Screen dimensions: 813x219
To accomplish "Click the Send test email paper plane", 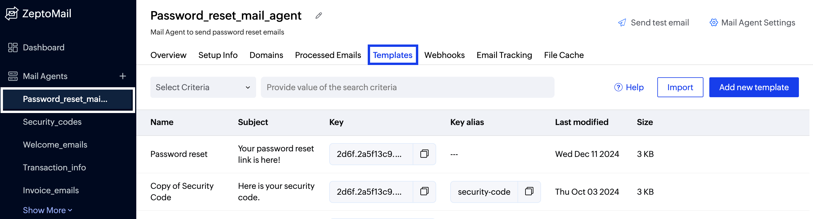I will click(x=622, y=23).
